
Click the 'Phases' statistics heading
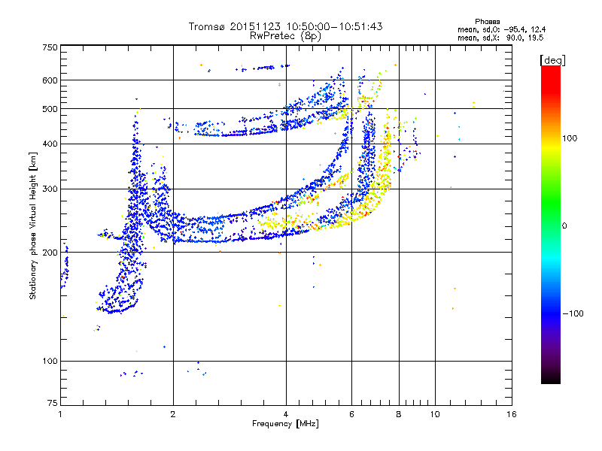(x=487, y=22)
